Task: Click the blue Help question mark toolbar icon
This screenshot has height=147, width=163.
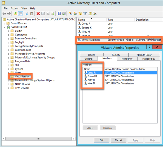Action: (x=59, y=14)
